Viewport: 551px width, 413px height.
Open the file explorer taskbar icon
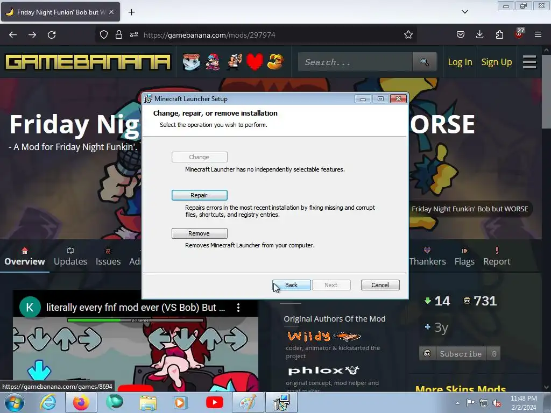click(x=148, y=402)
